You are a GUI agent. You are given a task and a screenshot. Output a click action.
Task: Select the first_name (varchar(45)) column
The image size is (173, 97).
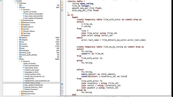[34, 14]
